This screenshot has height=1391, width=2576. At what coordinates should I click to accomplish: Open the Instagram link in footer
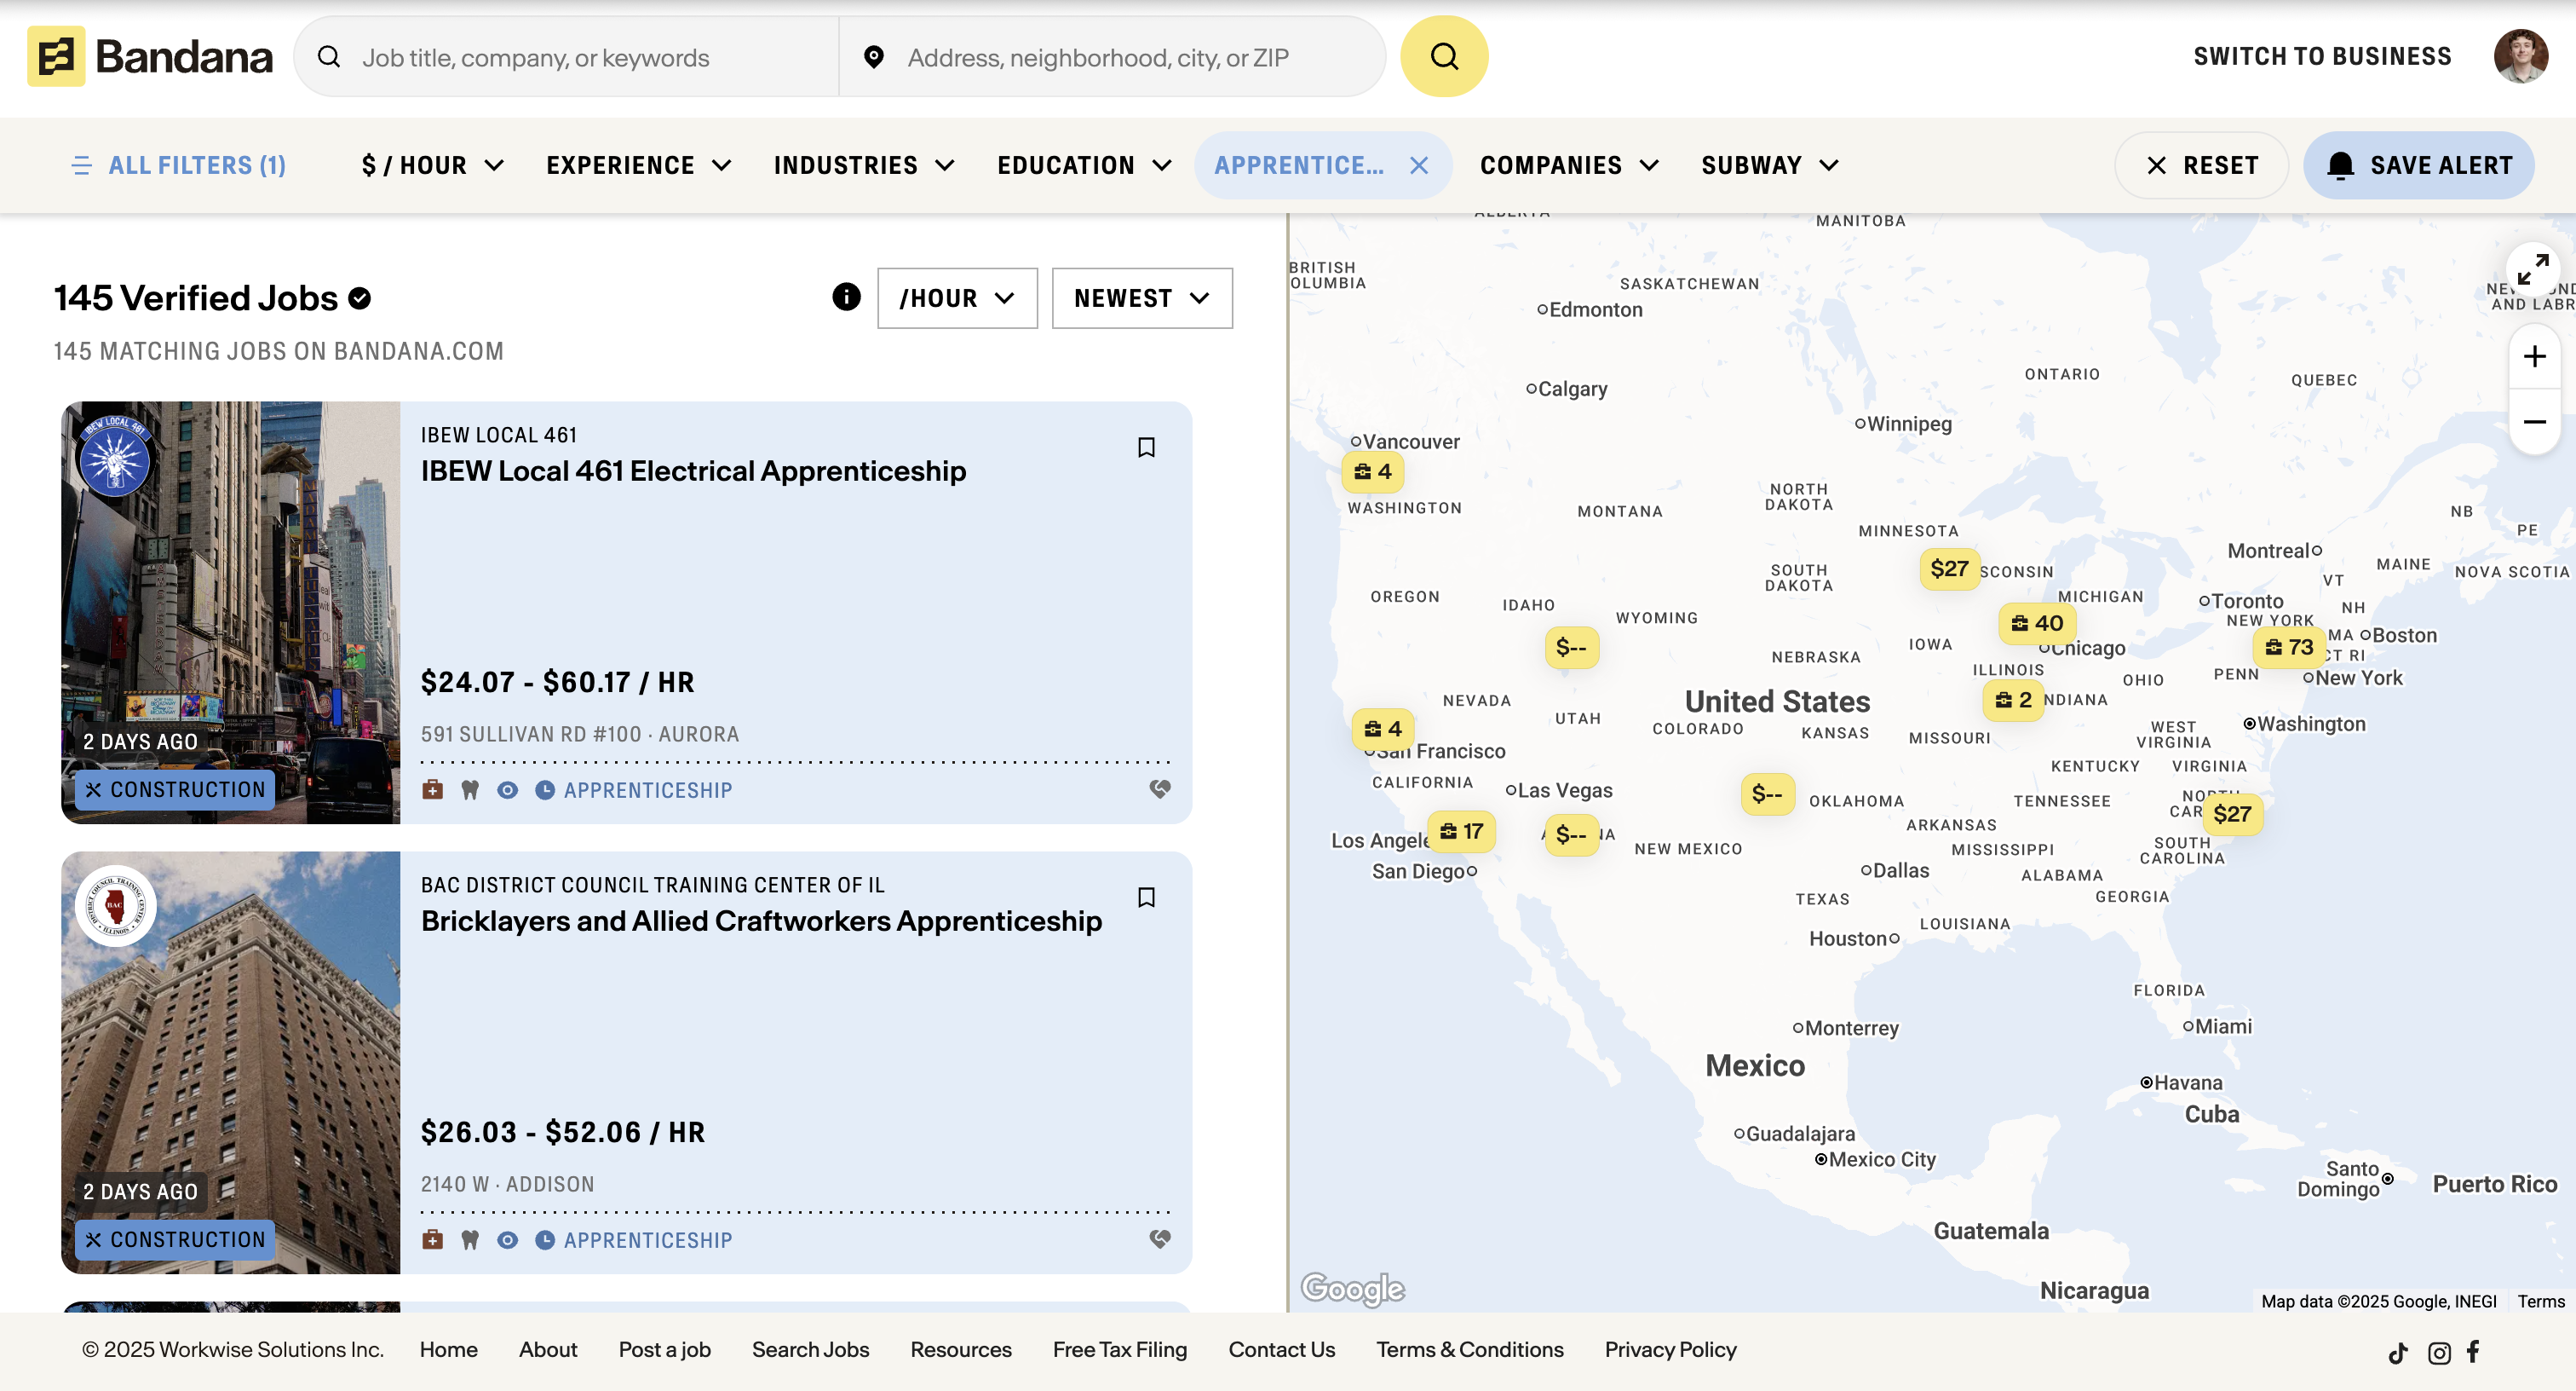[2438, 1353]
